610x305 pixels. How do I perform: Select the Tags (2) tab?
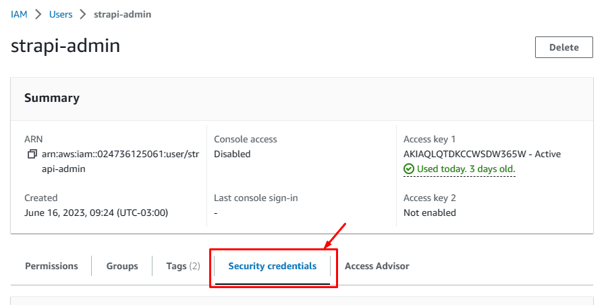(183, 266)
